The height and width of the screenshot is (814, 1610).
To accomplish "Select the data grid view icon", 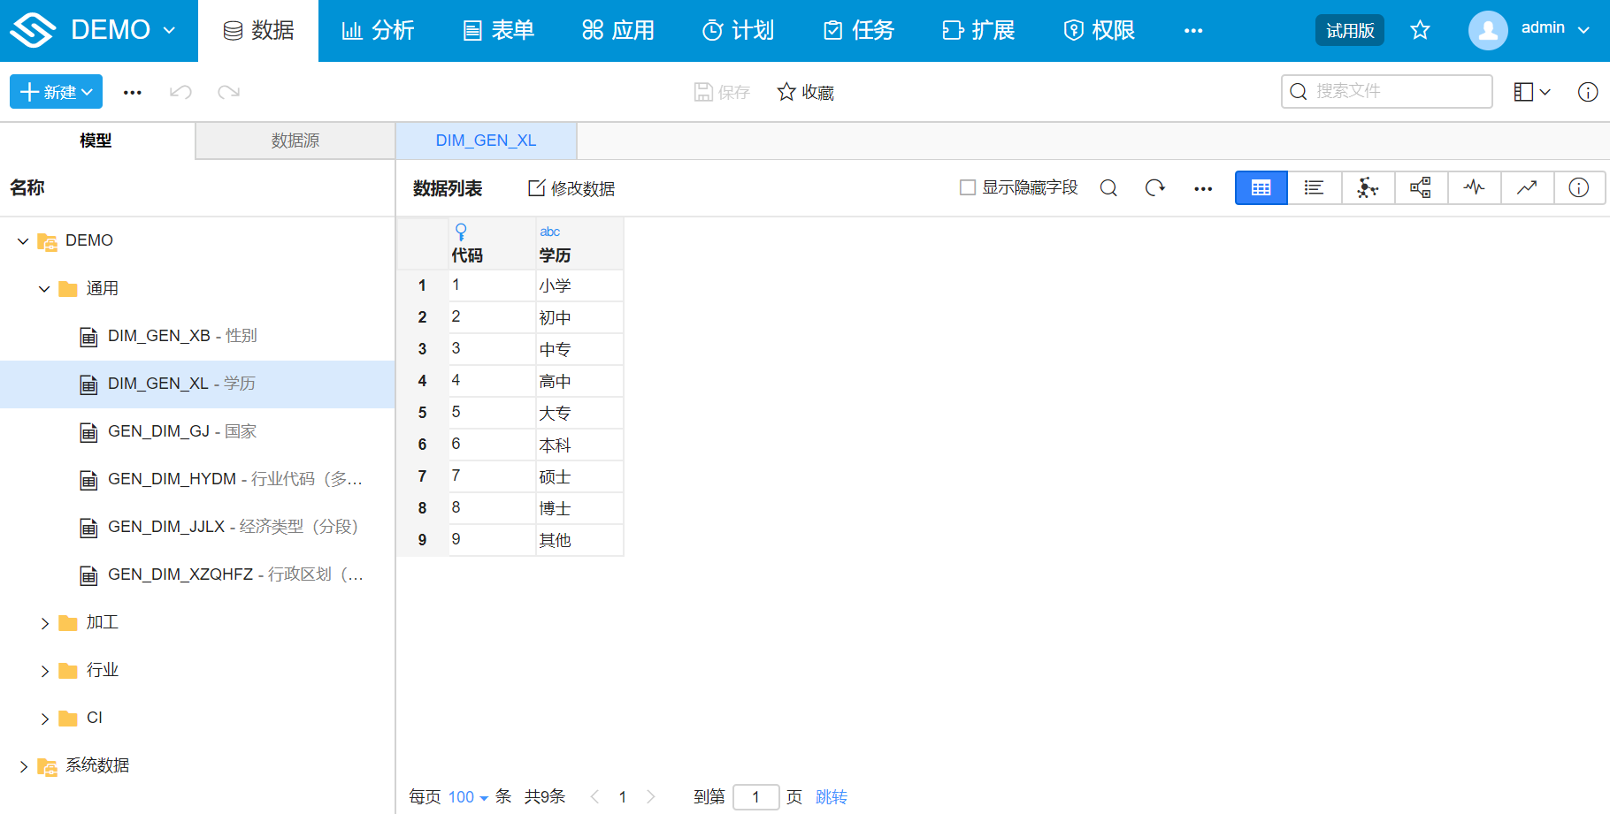I will pos(1261,187).
